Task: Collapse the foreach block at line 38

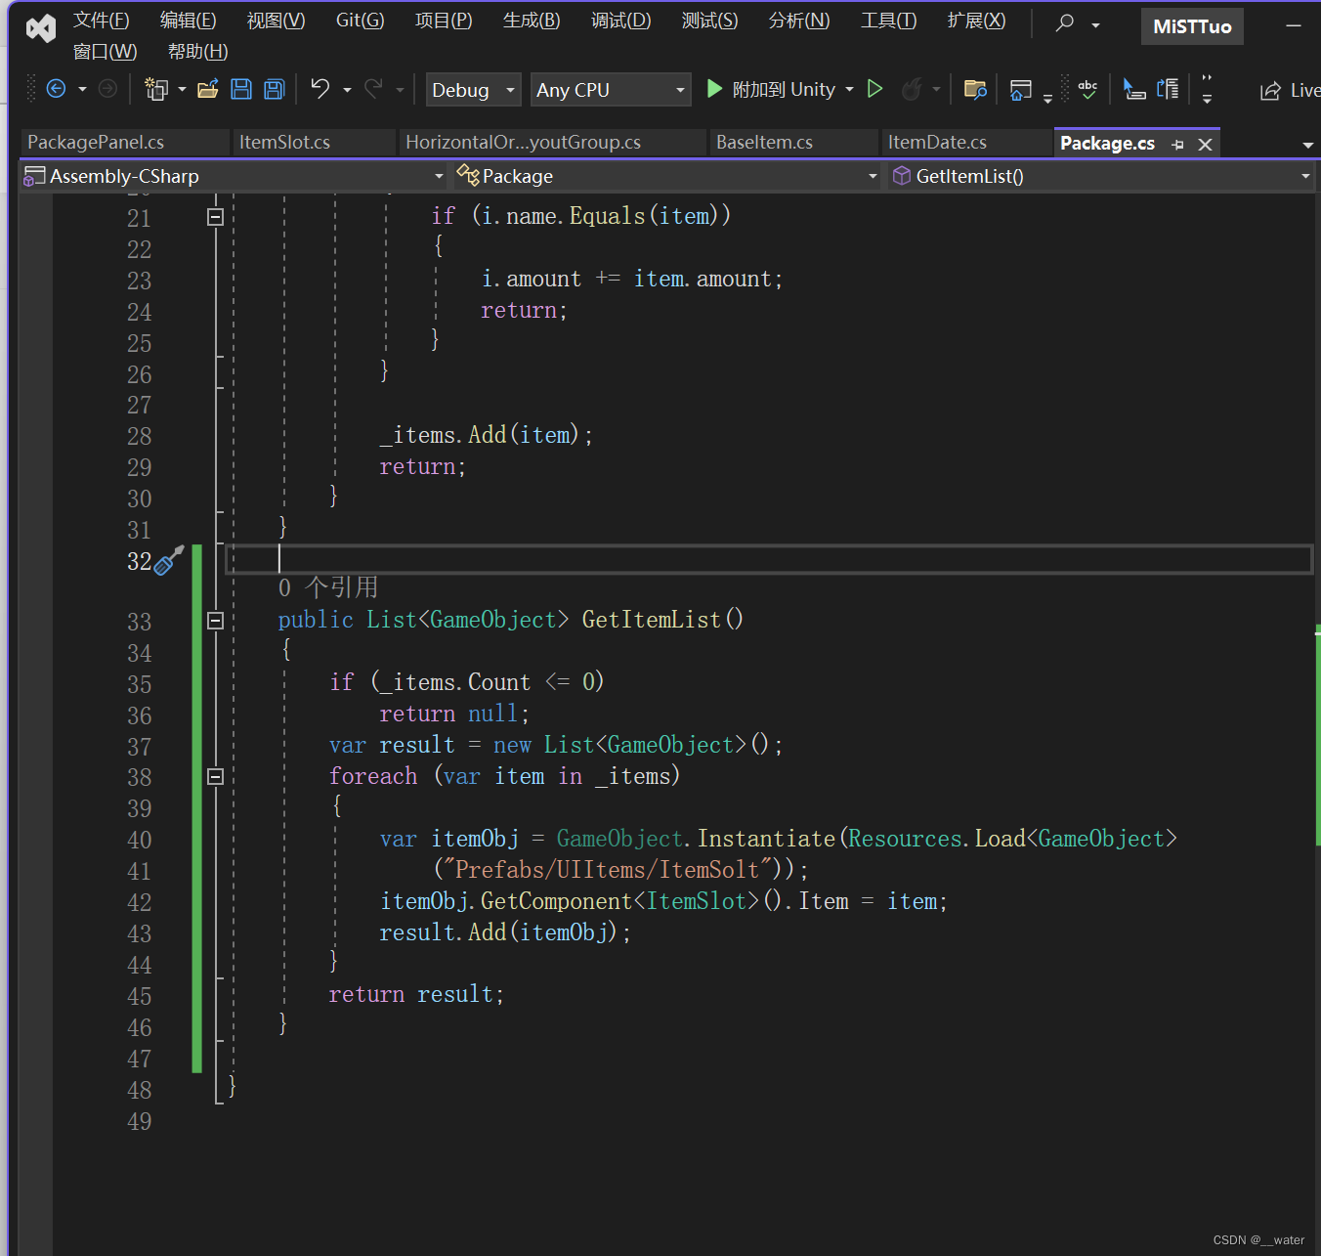Action: pos(216,776)
